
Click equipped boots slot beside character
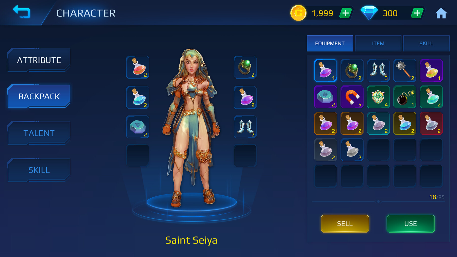pos(245,127)
